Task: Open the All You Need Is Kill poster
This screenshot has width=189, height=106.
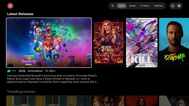Action: coord(142,42)
